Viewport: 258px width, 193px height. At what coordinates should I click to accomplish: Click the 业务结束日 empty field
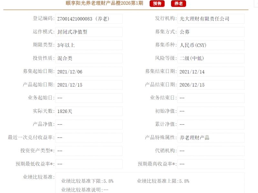[211, 98]
